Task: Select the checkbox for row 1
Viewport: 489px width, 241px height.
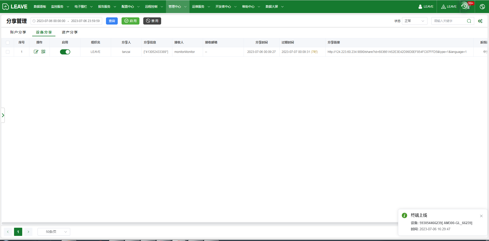Action: [8, 52]
